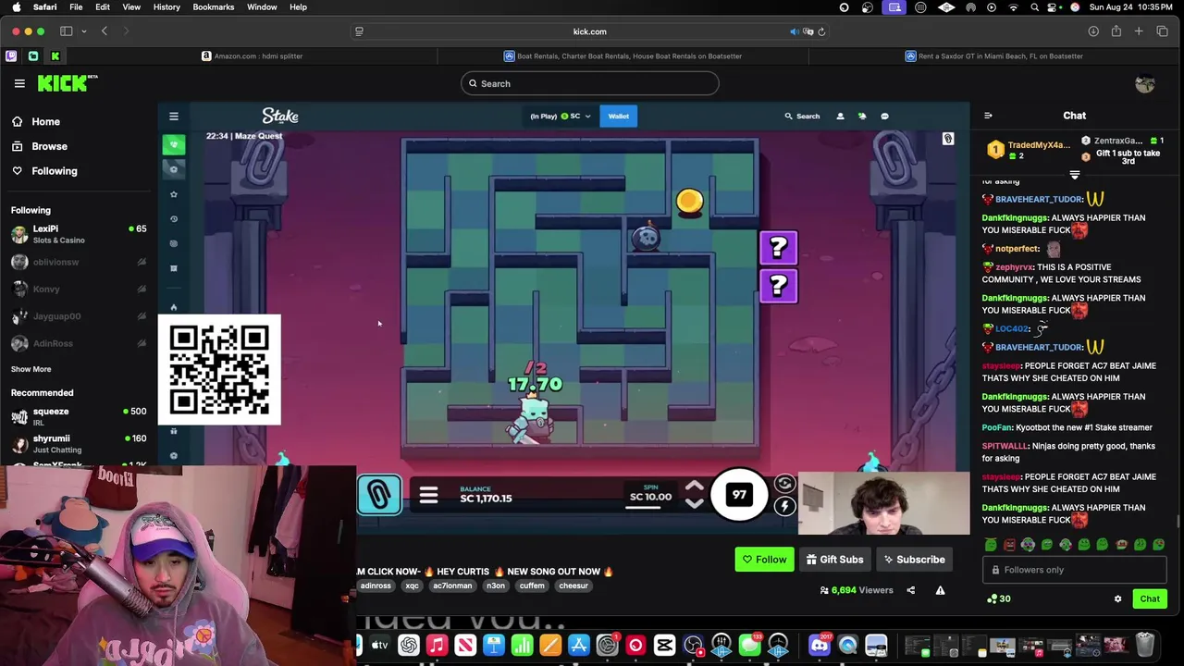This screenshot has height=666, width=1184.
Task: Open LexiPi channel in Following
Action: click(79, 234)
